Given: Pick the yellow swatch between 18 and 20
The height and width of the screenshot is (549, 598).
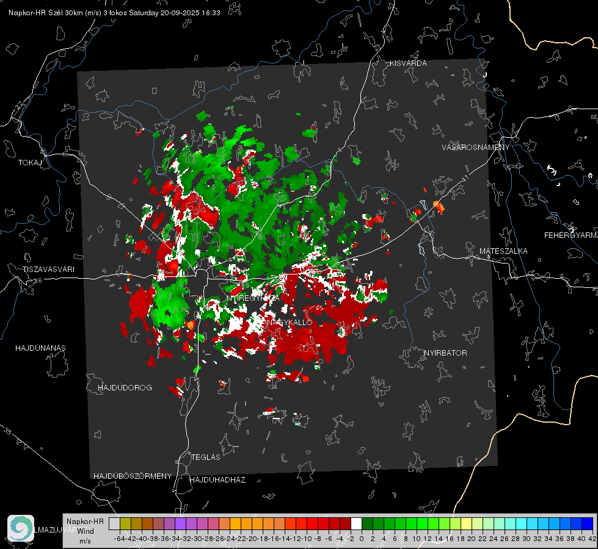Looking at the screenshot, I should [x=466, y=523].
